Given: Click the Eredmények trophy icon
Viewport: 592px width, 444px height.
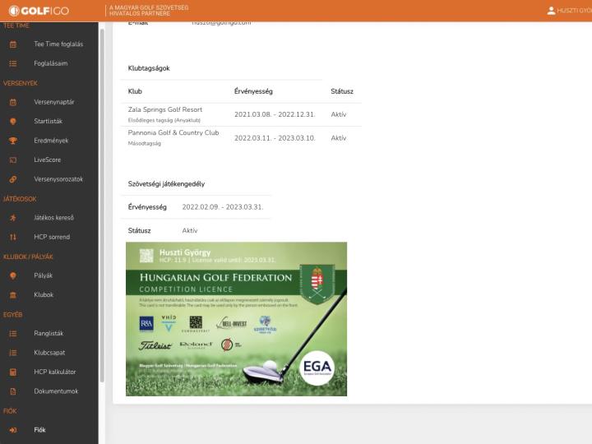Looking at the screenshot, I should (13, 141).
